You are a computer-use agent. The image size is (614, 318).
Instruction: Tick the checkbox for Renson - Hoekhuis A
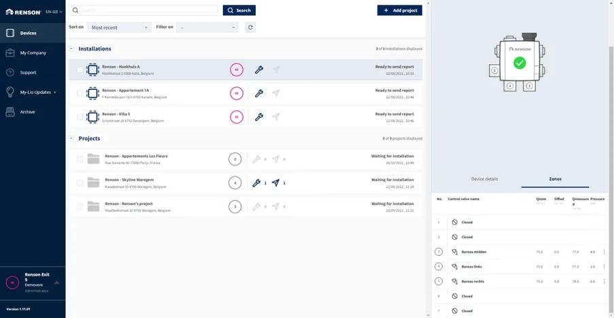click(80, 69)
